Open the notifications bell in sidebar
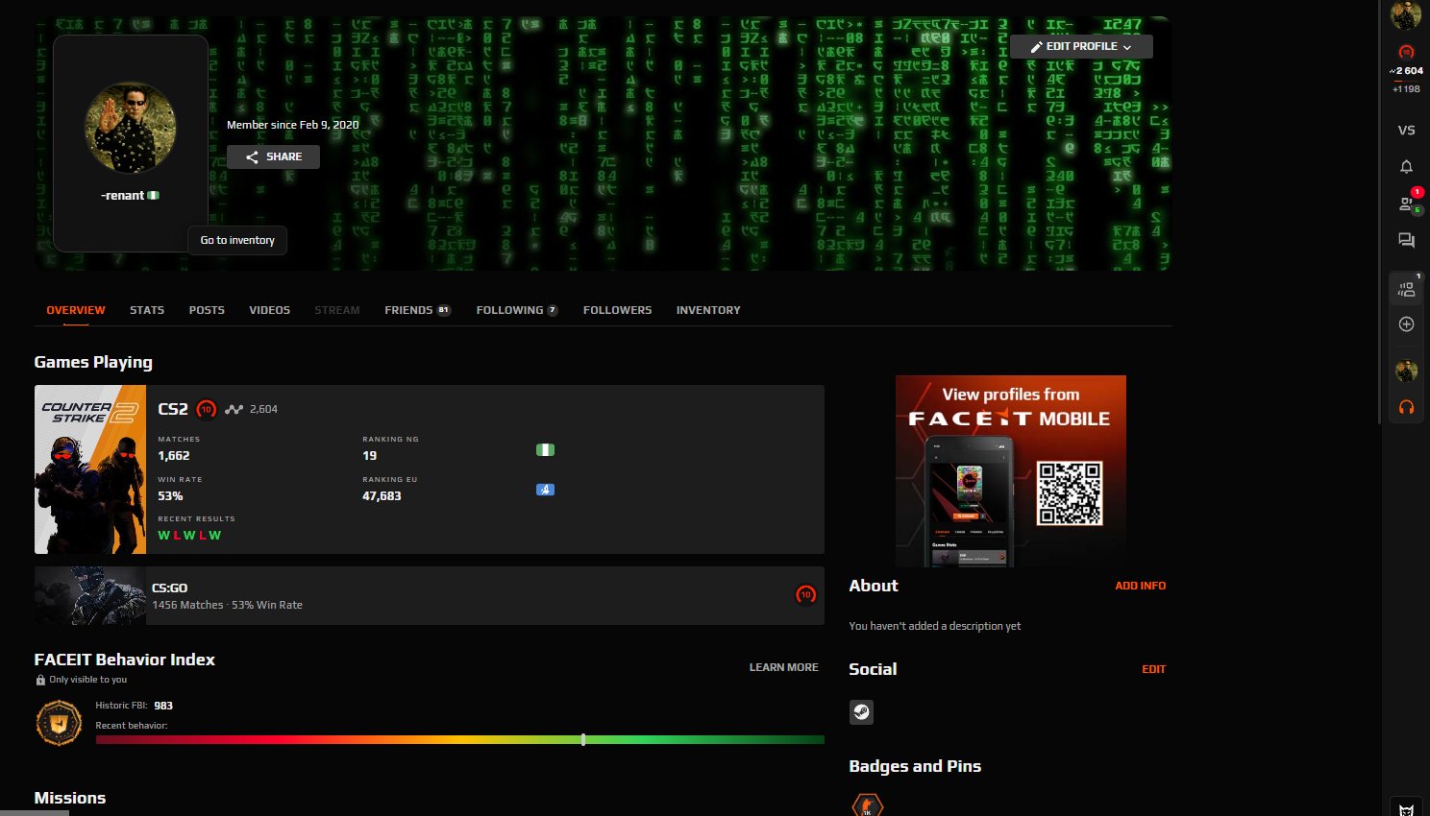 click(x=1406, y=167)
